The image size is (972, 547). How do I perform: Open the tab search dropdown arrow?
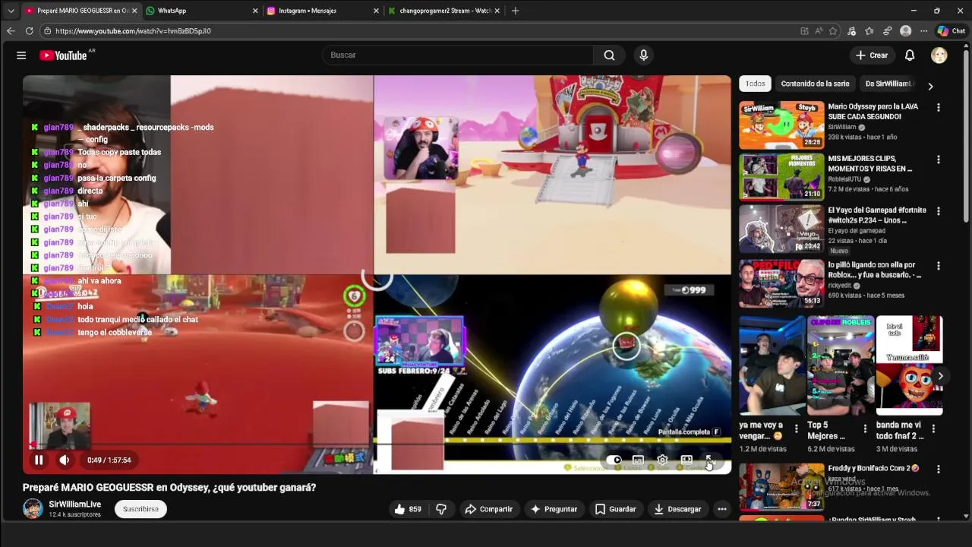[10, 11]
